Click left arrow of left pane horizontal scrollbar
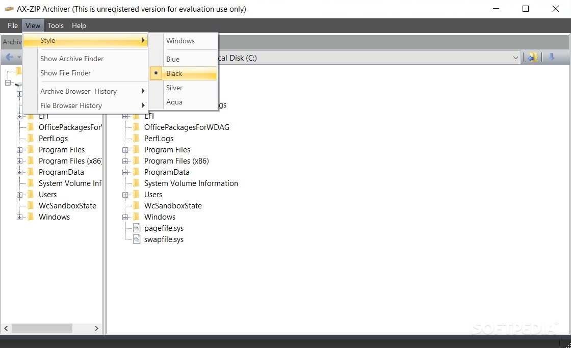The width and height of the screenshot is (571, 348). [x=6, y=328]
